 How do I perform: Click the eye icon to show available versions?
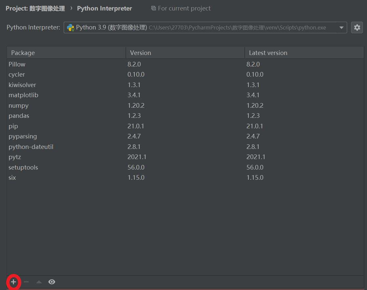(52, 281)
